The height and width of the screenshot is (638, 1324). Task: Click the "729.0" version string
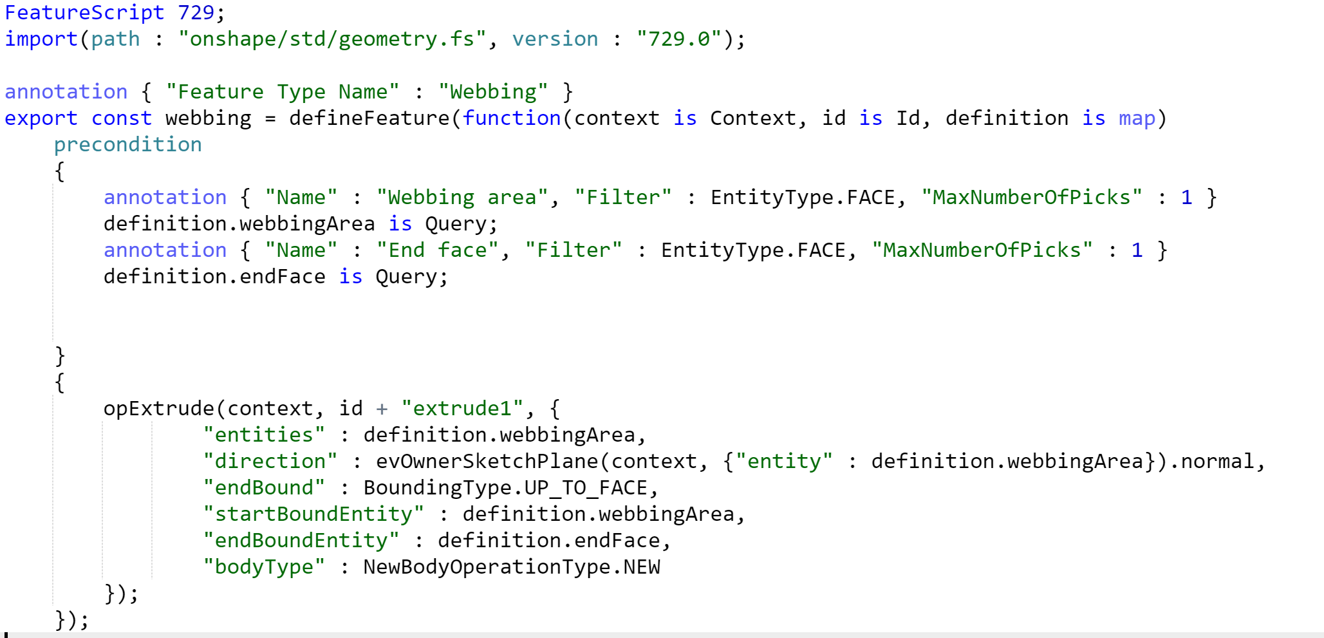pos(679,39)
